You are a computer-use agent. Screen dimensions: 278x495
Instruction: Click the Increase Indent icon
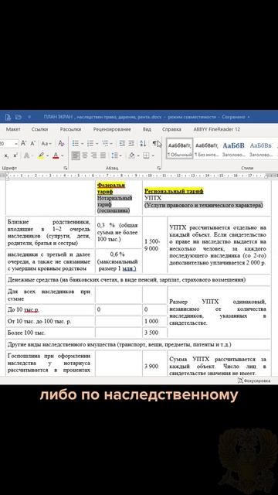pos(131,144)
